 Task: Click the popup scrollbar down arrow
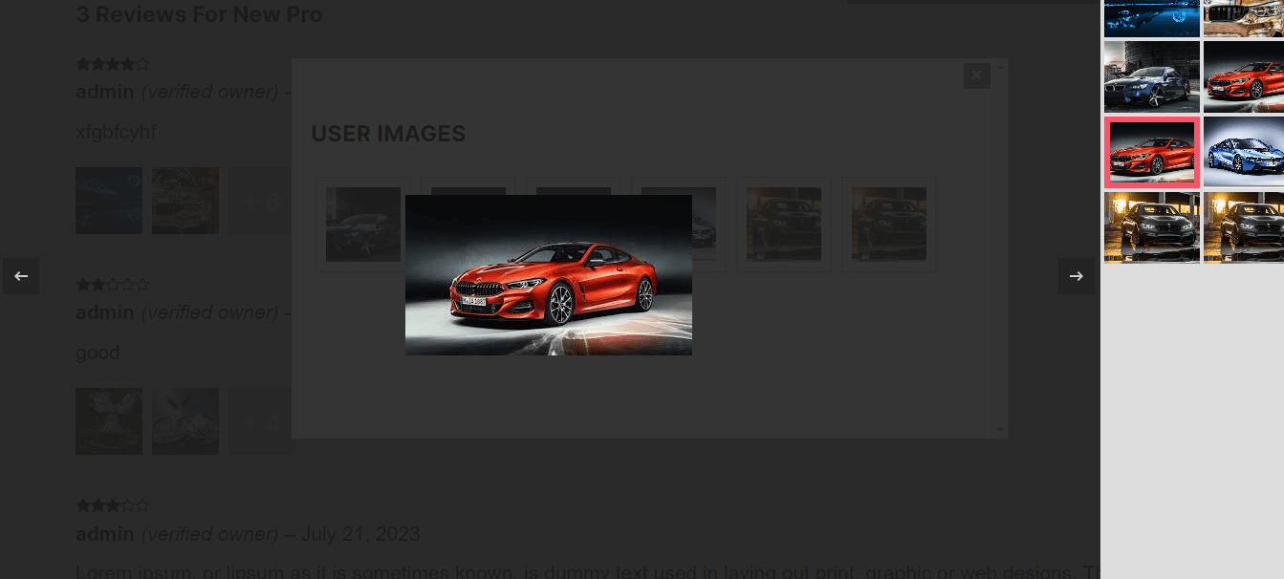(1001, 431)
